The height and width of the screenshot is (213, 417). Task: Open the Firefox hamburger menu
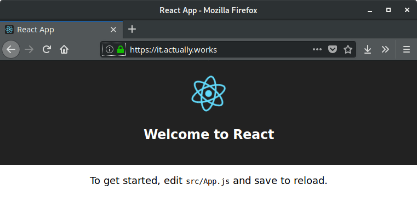click(407, 49)
